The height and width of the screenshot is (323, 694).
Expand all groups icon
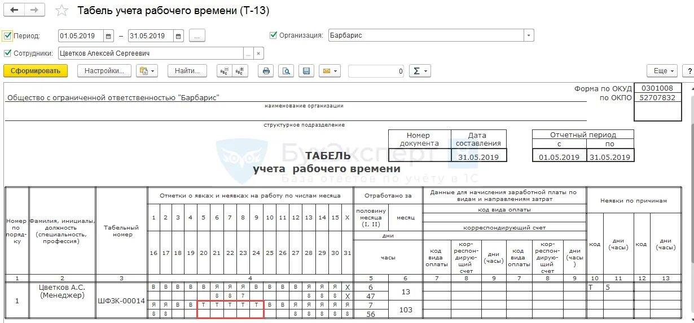[x=240, y=71]
